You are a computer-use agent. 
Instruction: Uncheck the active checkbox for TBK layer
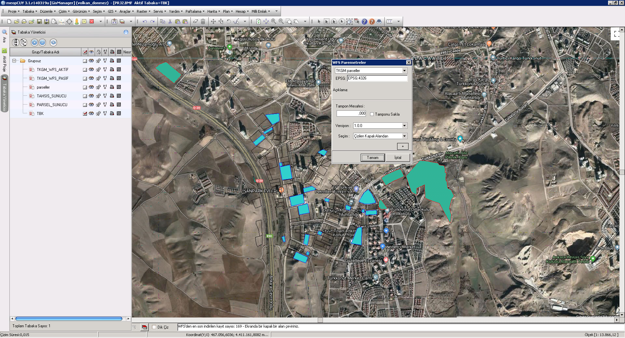pos(85,114)
